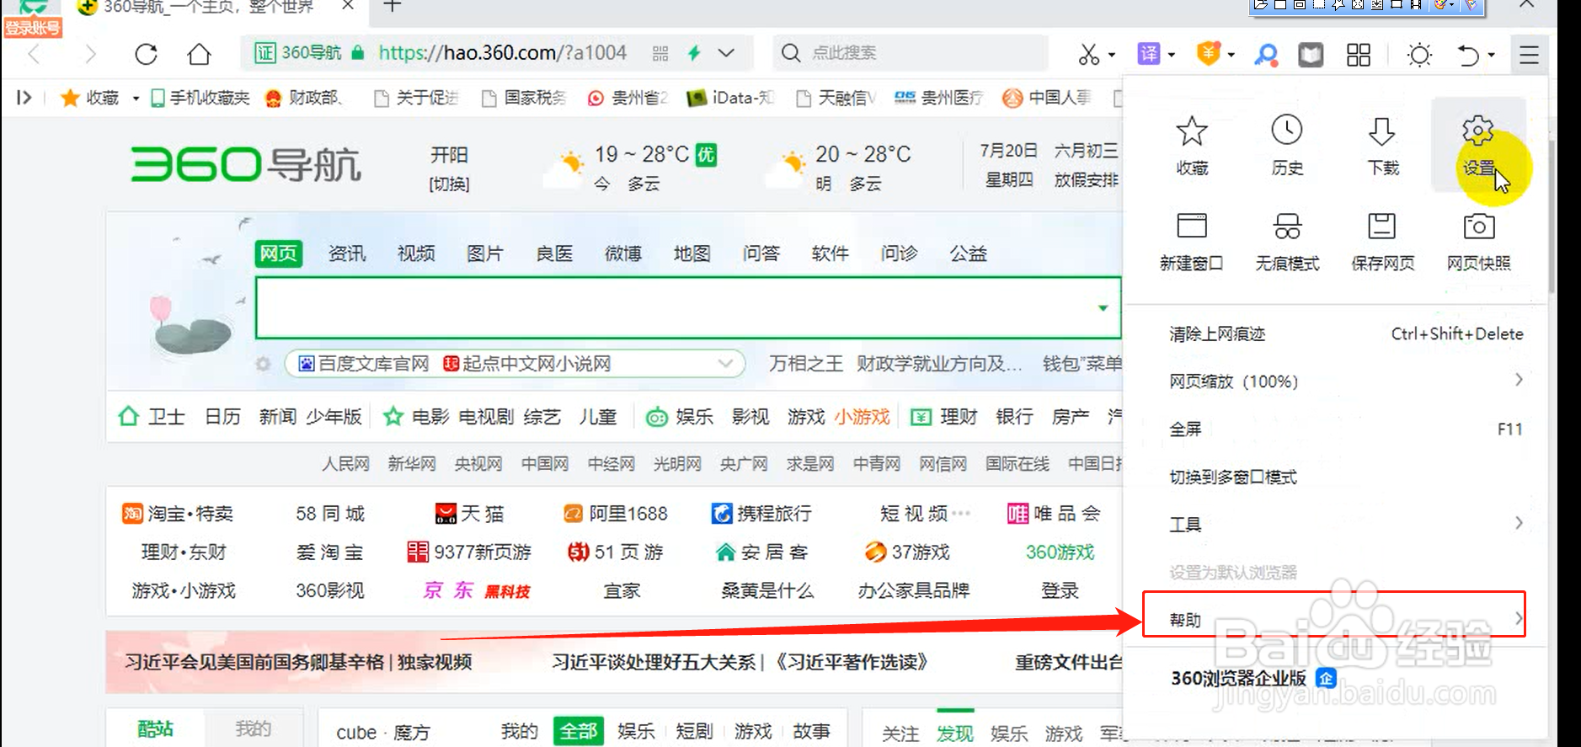
Task: Click the orange shield wallet icon
Action: tap(1209, 54)
